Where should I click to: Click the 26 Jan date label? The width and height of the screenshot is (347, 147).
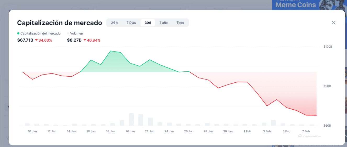189,131
